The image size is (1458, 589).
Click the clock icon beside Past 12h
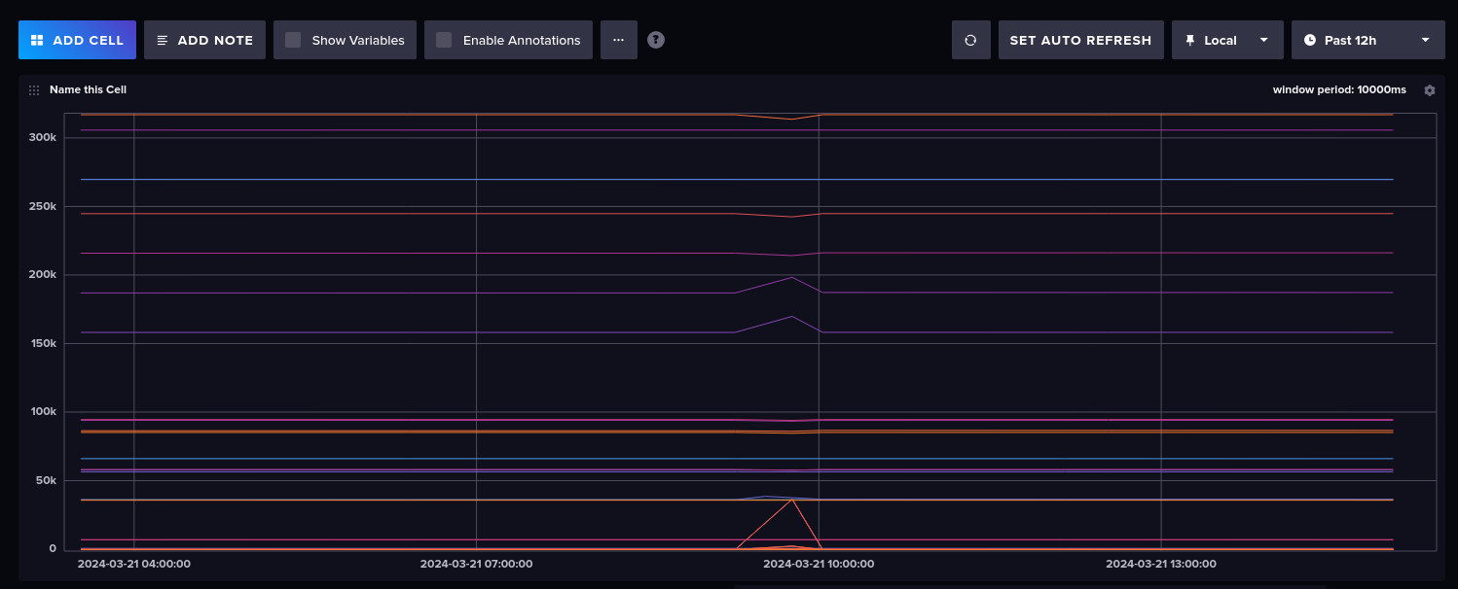pyautogui.click(x=1309, y=41)
